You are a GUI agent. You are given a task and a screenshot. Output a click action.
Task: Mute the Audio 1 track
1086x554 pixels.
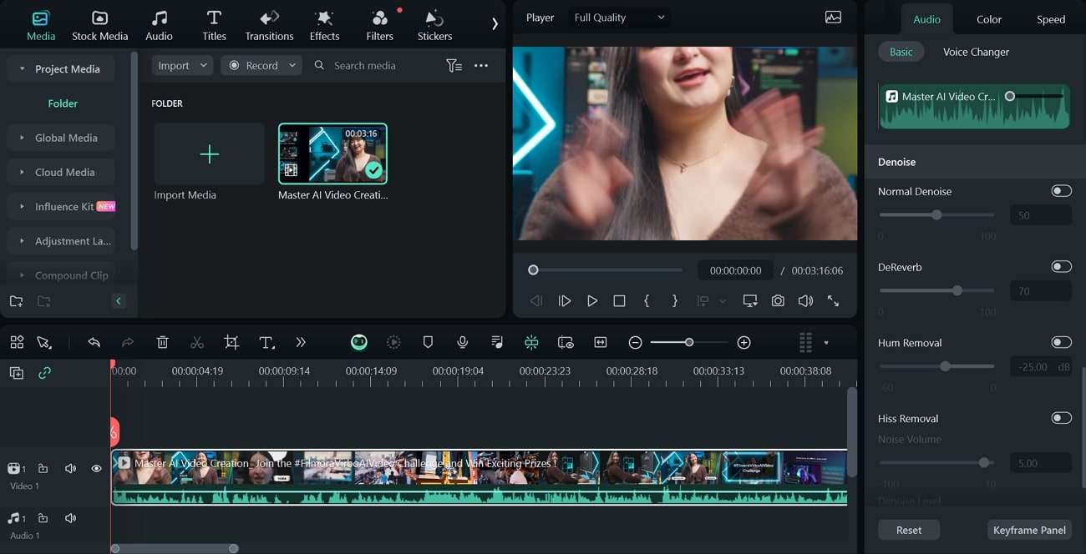click(70, 518)
